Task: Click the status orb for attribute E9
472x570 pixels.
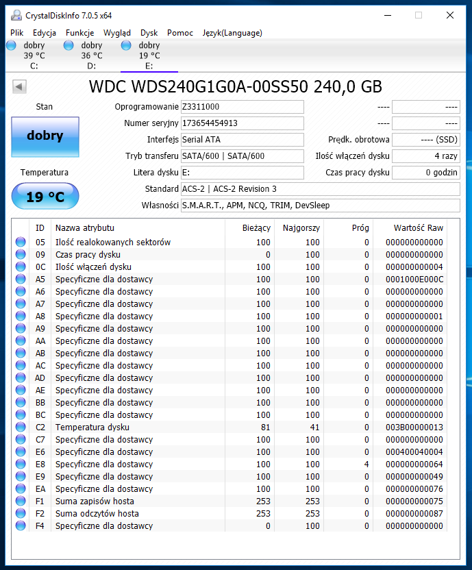Action: click(x=21, y=477)
